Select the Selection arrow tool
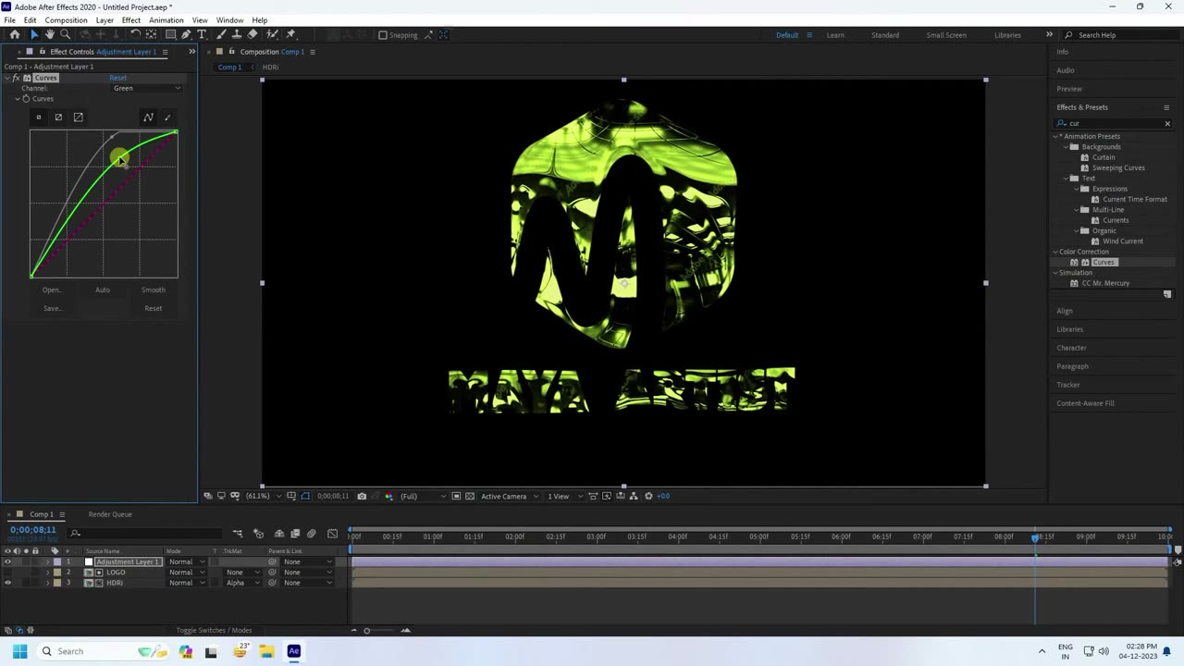1184x666 pixels. click(x=34, y=35)
